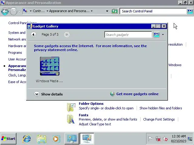Open Folder Options heading link
The image size is (194, 145).
coord(91,104)
